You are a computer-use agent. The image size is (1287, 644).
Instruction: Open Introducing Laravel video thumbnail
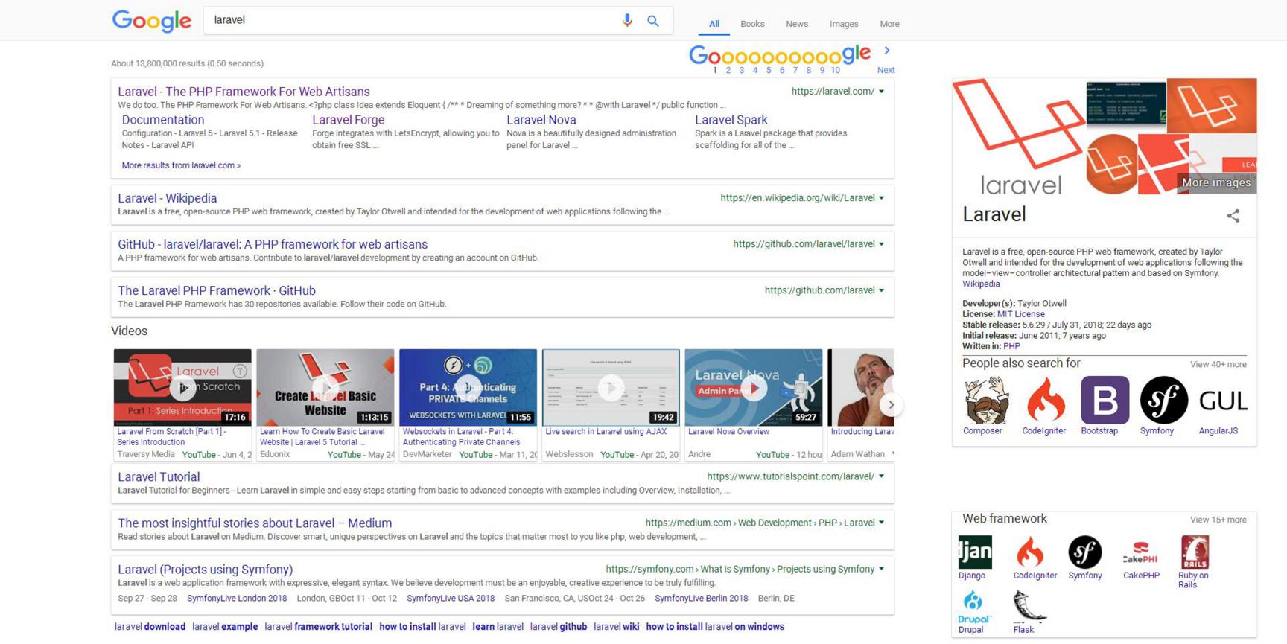coord(861,387)
